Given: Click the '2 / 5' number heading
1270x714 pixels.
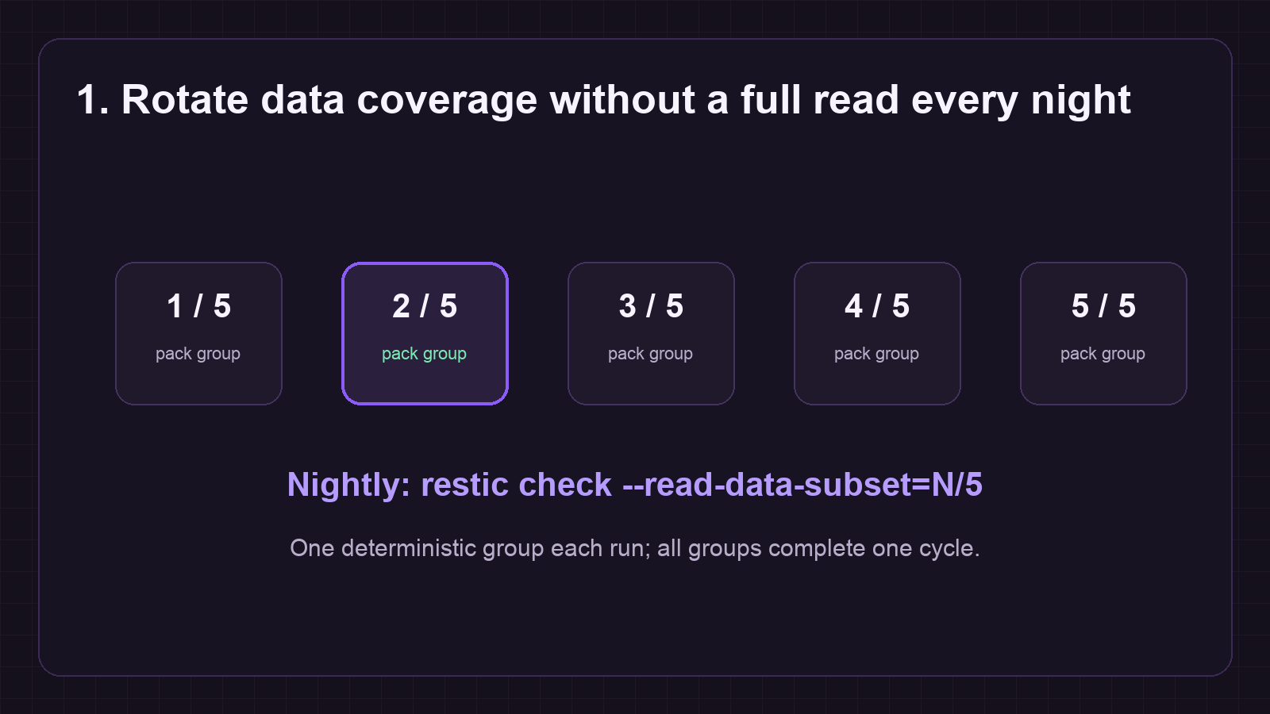Looking at the screenshot, I should (425, 306).
